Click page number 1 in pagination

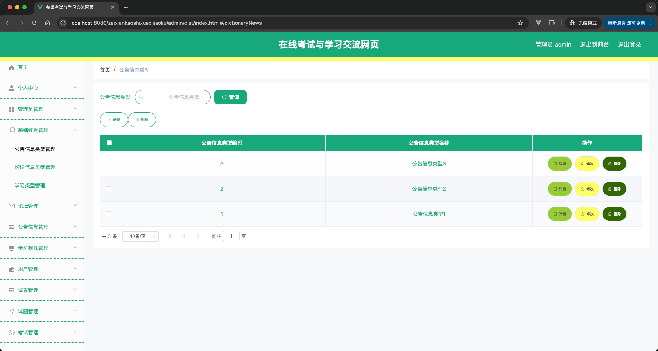click(184, 236)
